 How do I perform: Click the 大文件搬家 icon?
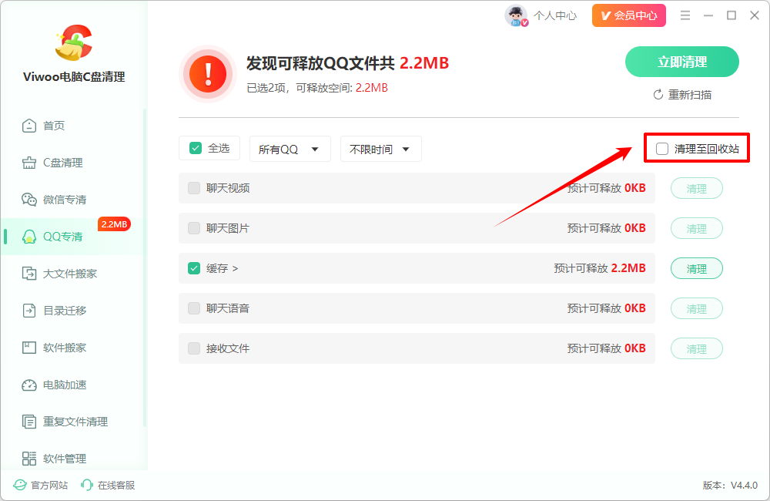(x=29, y=274)
